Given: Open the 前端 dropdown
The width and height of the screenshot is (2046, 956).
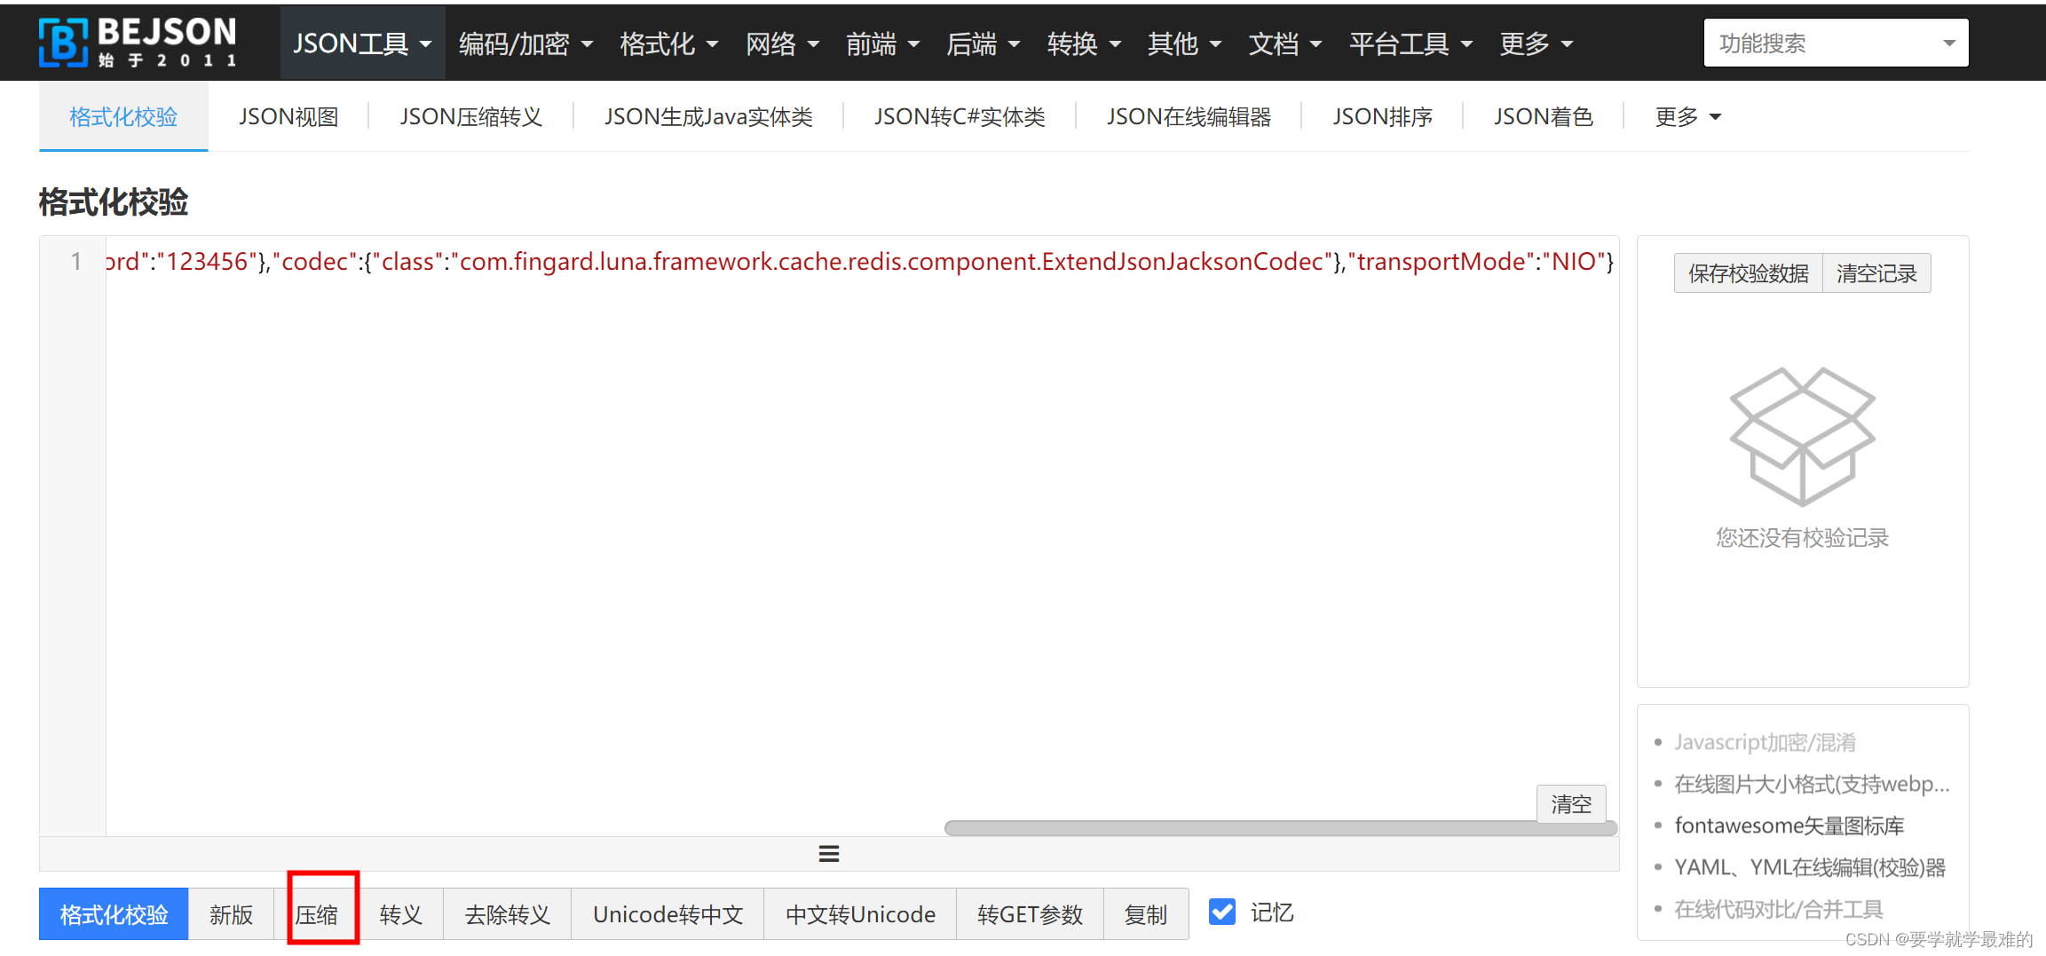Looking at the screenshot, I should [882, 43].
